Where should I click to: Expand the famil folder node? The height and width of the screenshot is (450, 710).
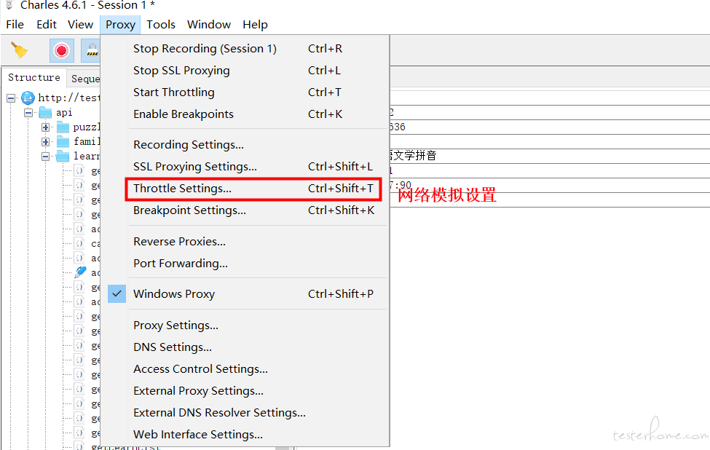point(45,142)
